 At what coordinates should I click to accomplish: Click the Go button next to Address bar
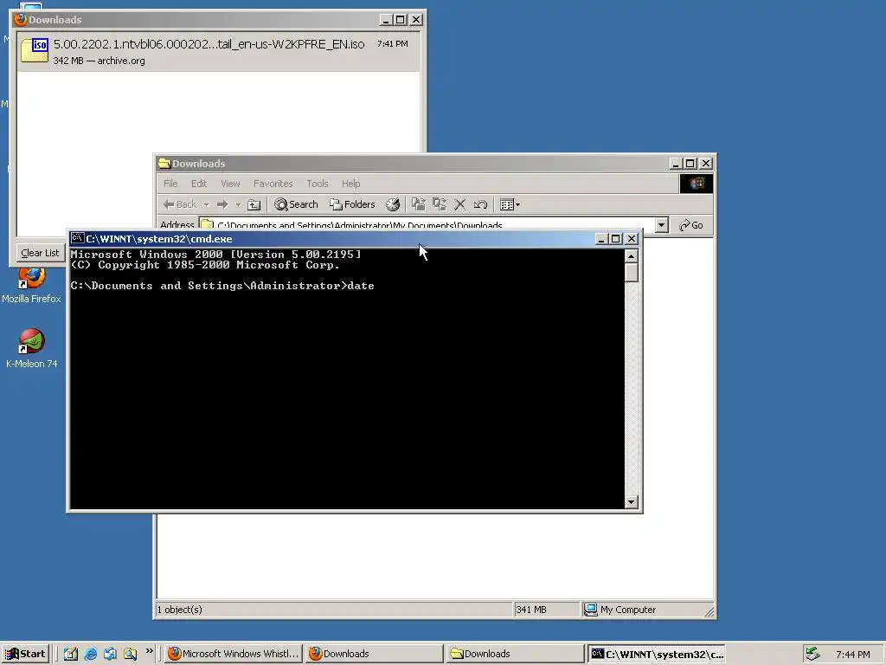point(691,225)
